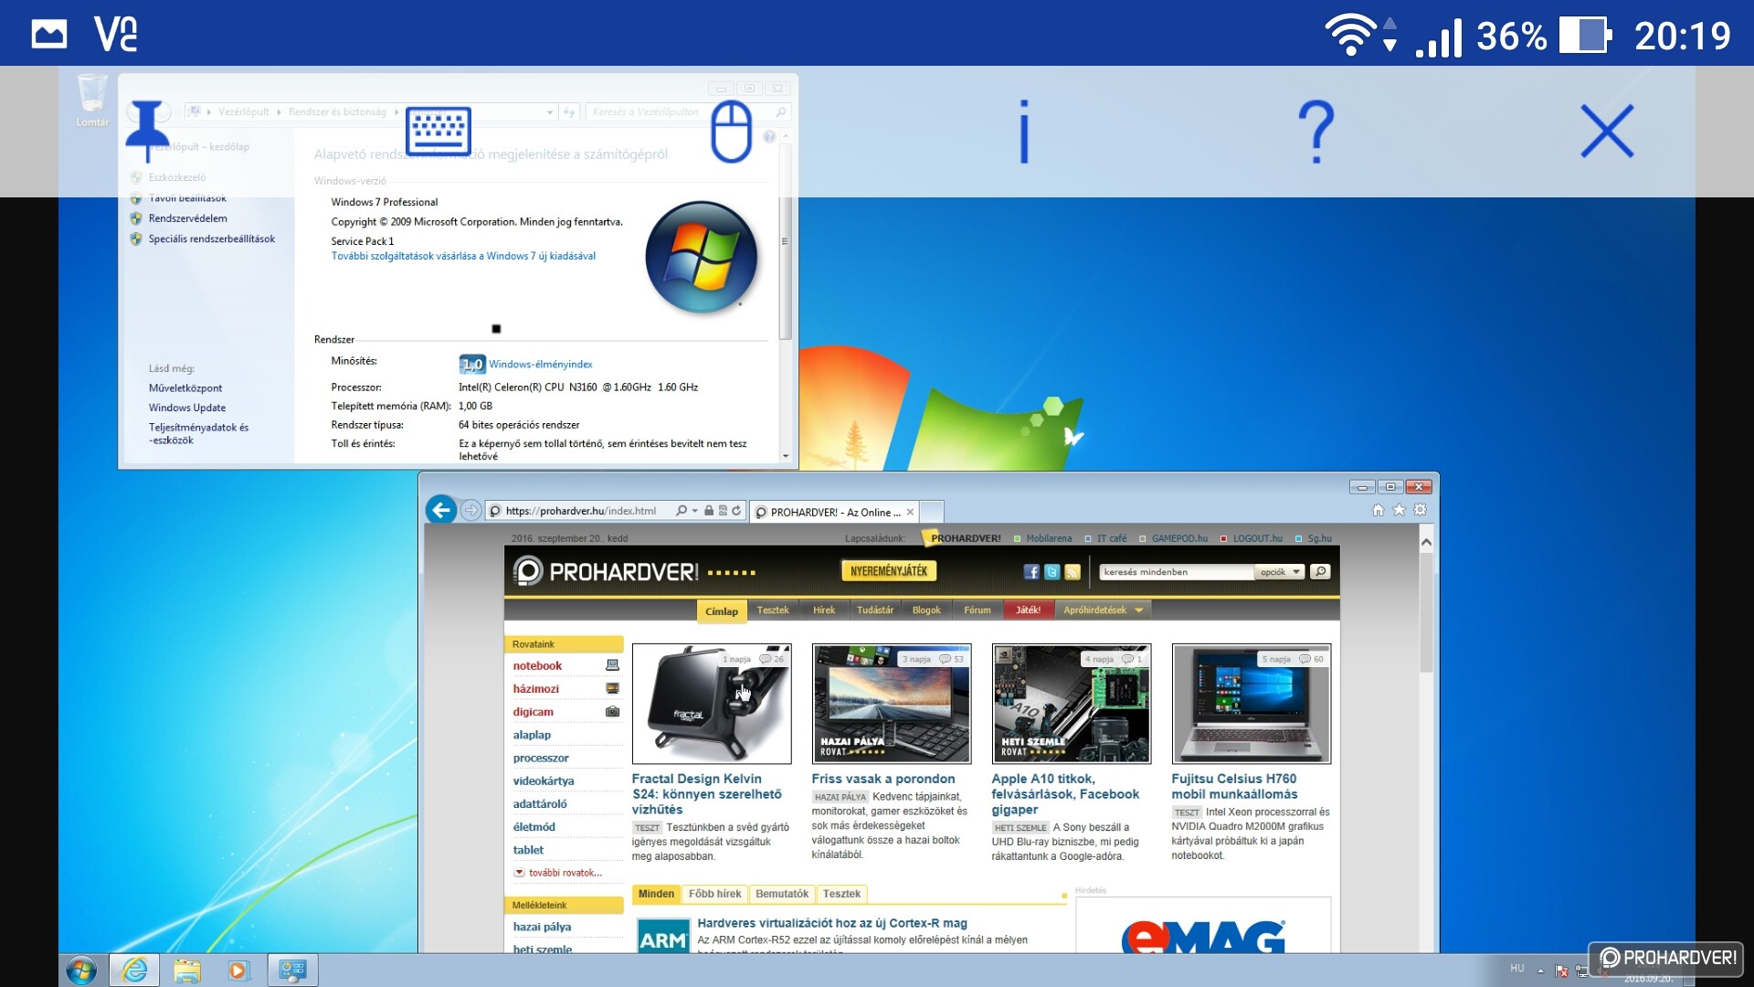Click the Prohardver Facebook icon

click(1031, 572)
